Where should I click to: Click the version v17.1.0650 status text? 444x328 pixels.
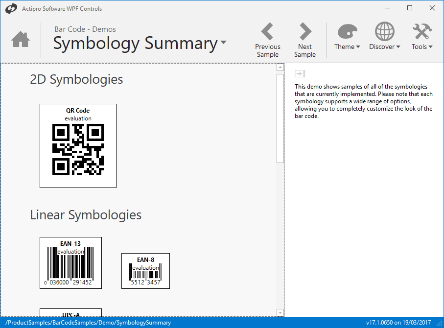[x=398, y=323]
